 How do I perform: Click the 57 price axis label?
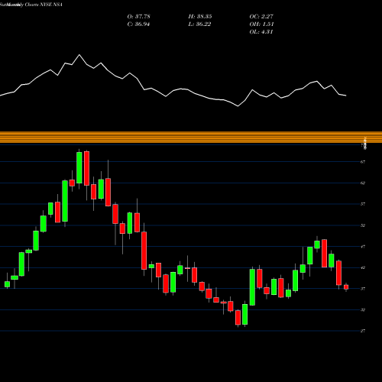(x=363, y=204)
